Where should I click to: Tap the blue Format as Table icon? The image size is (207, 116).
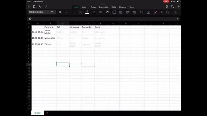(148, 12)
